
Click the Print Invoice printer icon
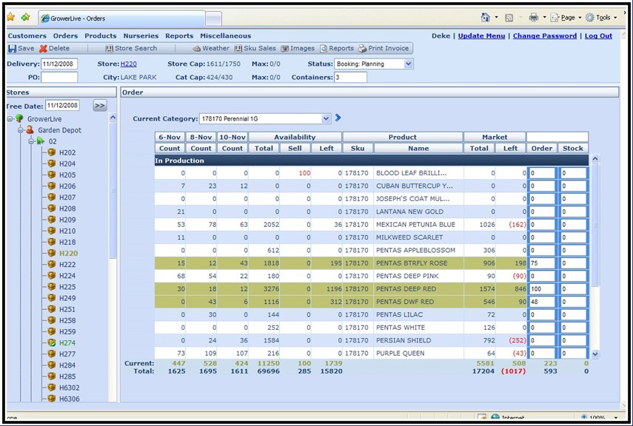363,49
